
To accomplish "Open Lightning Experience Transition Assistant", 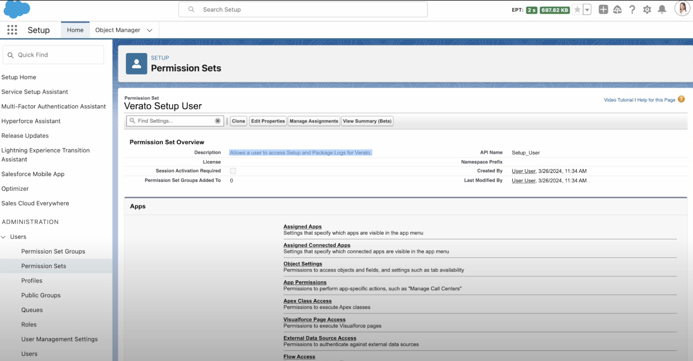I will pos(45,155).
